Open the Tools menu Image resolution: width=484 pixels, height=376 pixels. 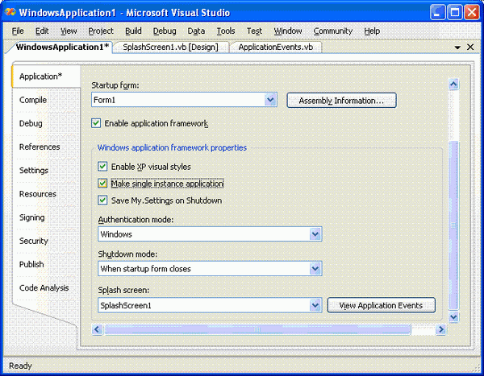pos(226,31)
